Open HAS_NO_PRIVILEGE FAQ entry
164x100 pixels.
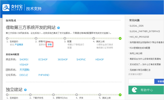click(139, 37)
